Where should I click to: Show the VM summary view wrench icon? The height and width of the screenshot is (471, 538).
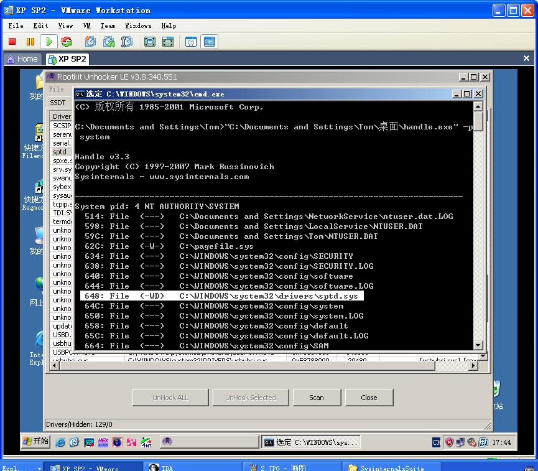[x=191, y=42]
